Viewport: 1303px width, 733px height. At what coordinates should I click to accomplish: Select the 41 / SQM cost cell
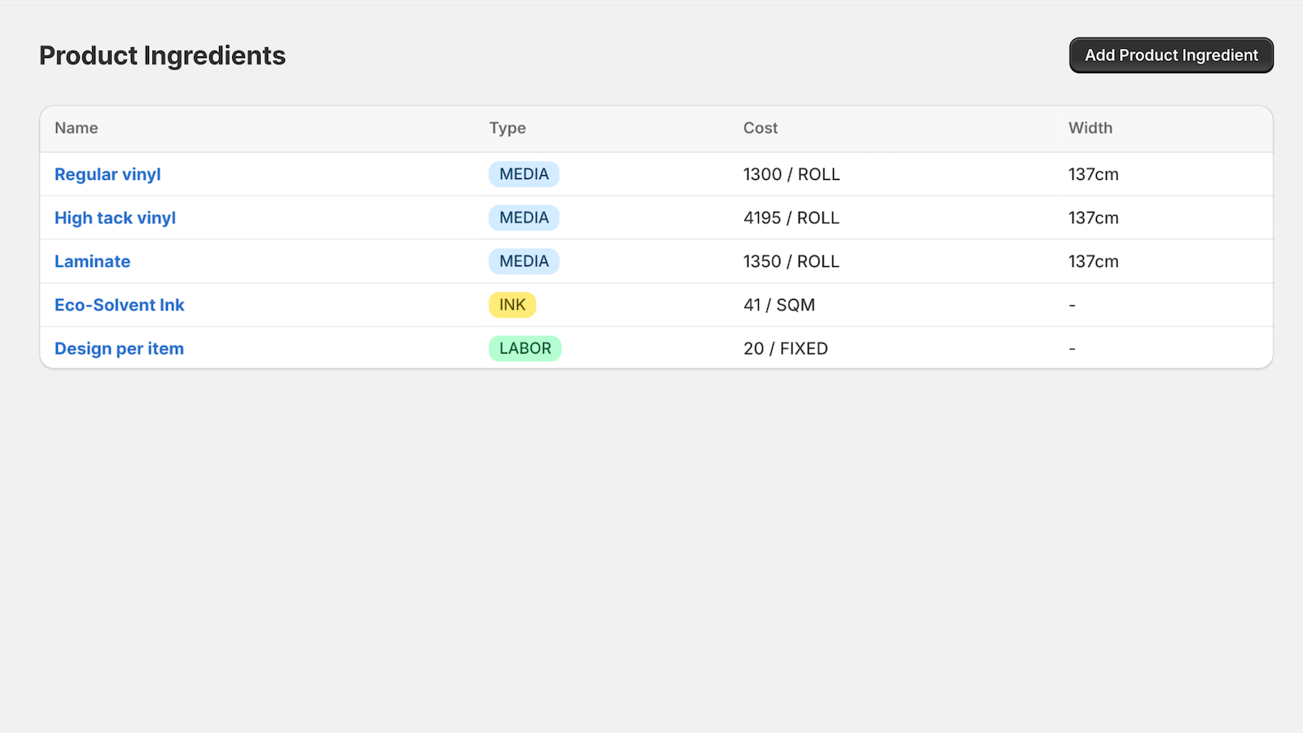point(779,305)
